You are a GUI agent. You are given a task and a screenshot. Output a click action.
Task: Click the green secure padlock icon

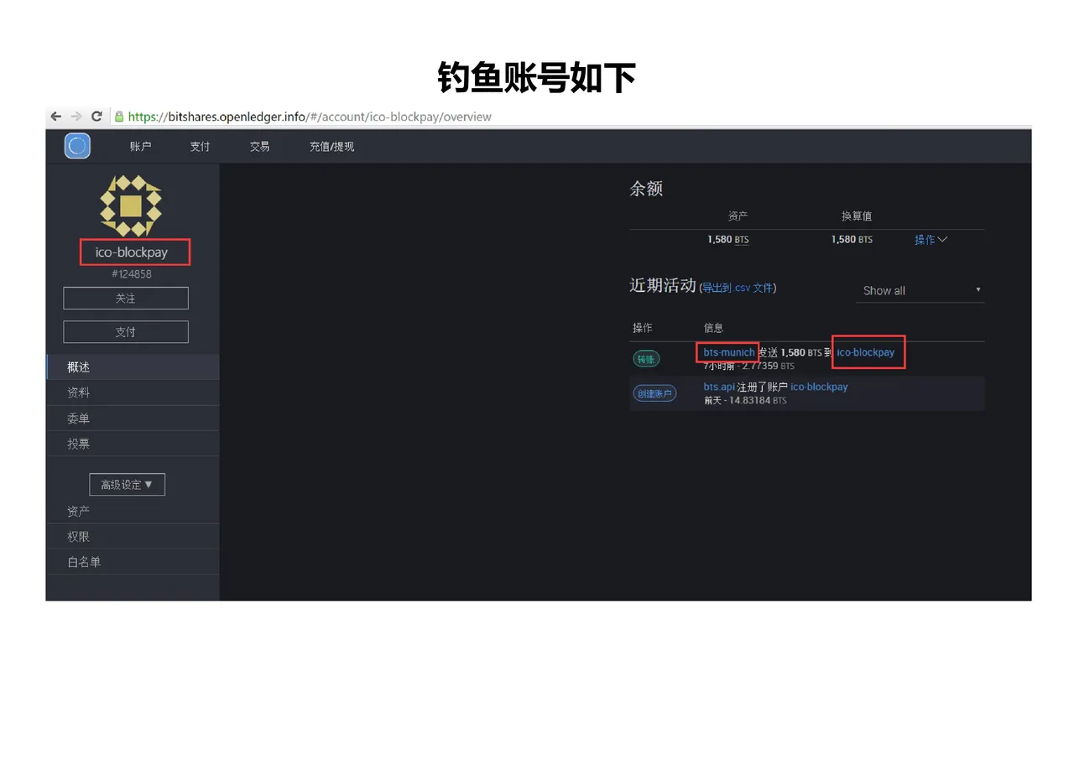[119, 117]
